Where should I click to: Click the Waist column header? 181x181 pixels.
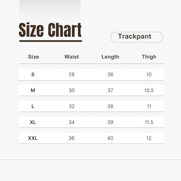coord(71,57)
